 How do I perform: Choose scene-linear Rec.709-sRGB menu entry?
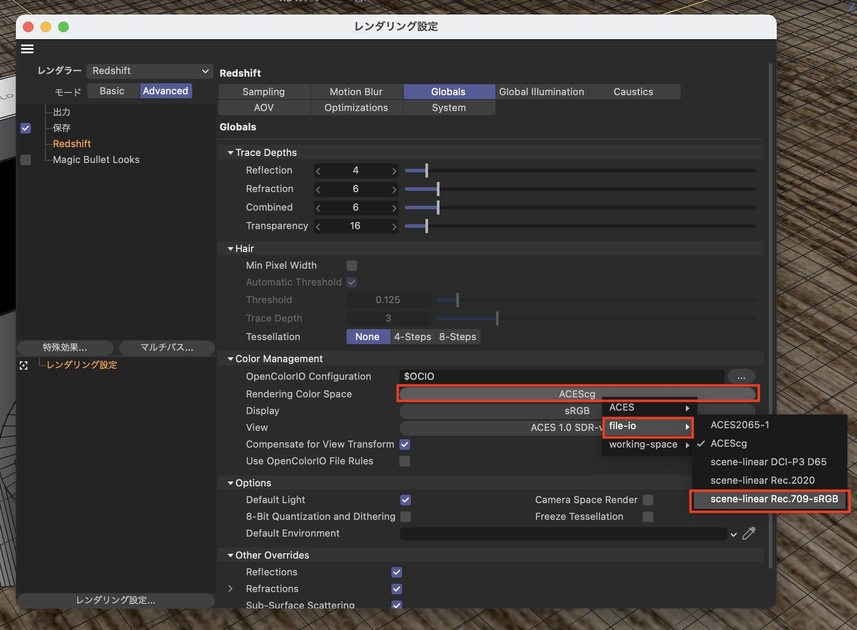point(774,499)
